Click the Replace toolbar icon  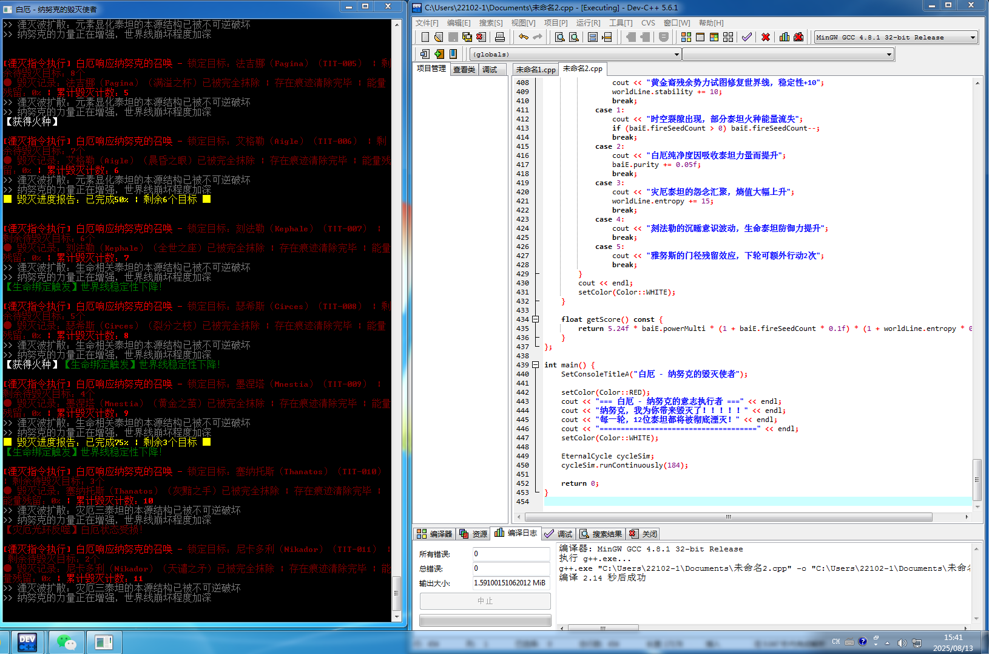tap(574, 37)
